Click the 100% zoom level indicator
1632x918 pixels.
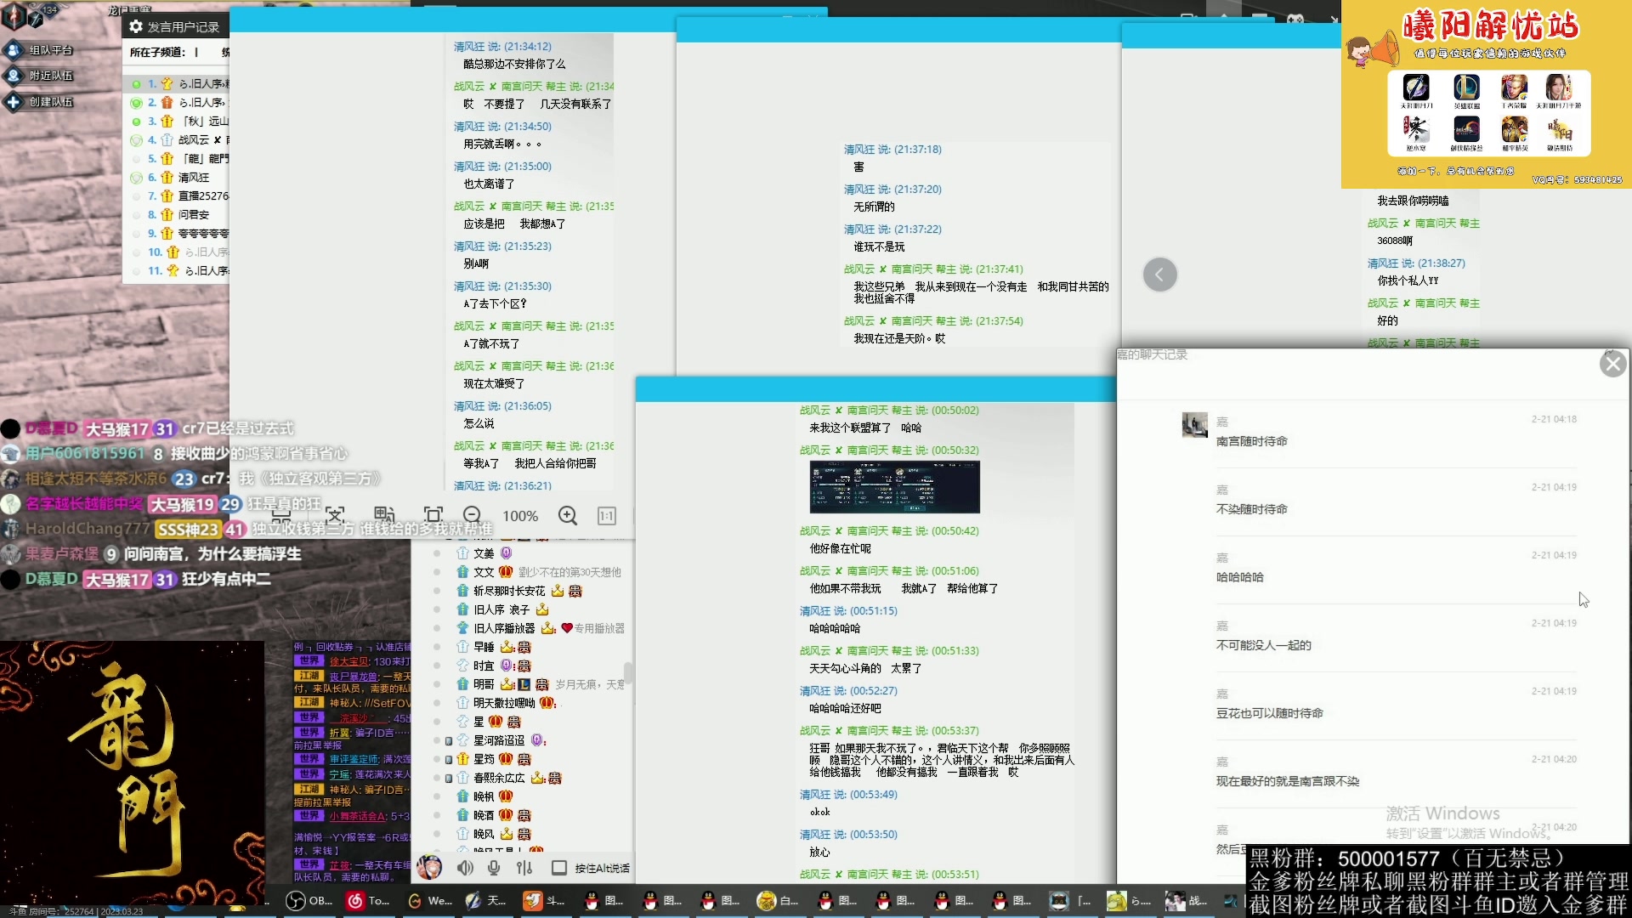tap(520, 516)
